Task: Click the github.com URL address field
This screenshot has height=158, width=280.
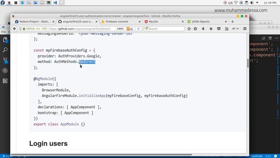Action: pos(80,29)
